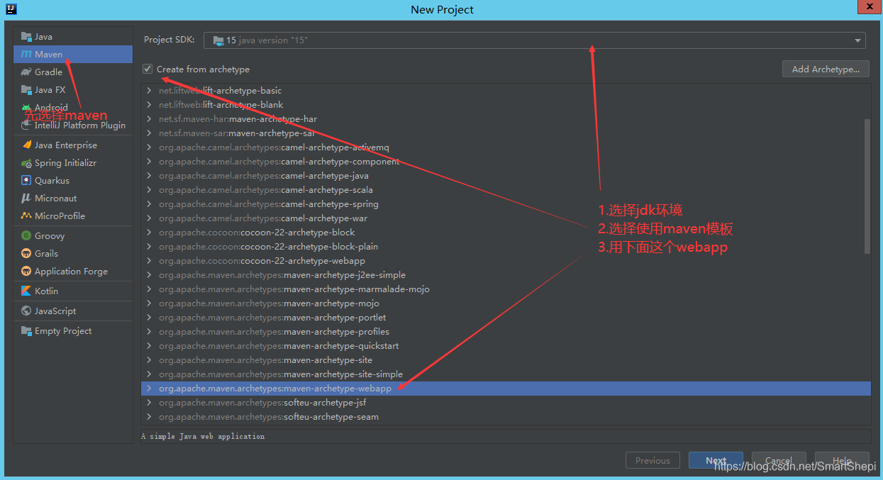Click the Groovy G icon
This screenshot has height=480, width=883.
coord(26,235)
